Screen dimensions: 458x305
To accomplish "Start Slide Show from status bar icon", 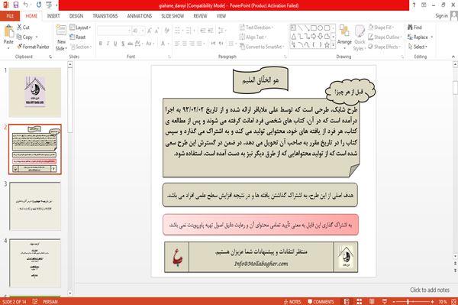I will pos(385,302).
